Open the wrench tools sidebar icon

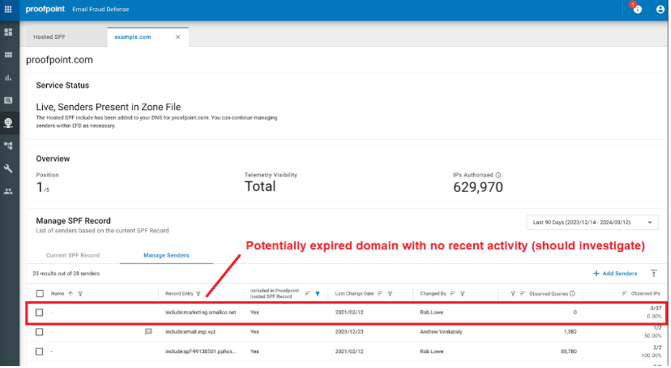coord(8,168)
